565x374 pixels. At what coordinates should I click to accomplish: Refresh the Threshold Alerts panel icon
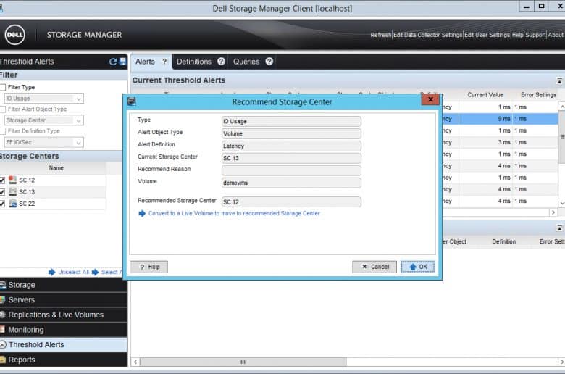pos(113,62)
